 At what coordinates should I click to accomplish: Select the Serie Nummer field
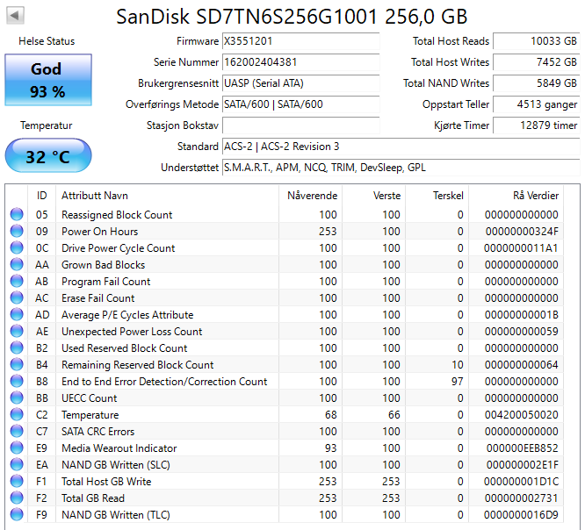tap(300, 62)
